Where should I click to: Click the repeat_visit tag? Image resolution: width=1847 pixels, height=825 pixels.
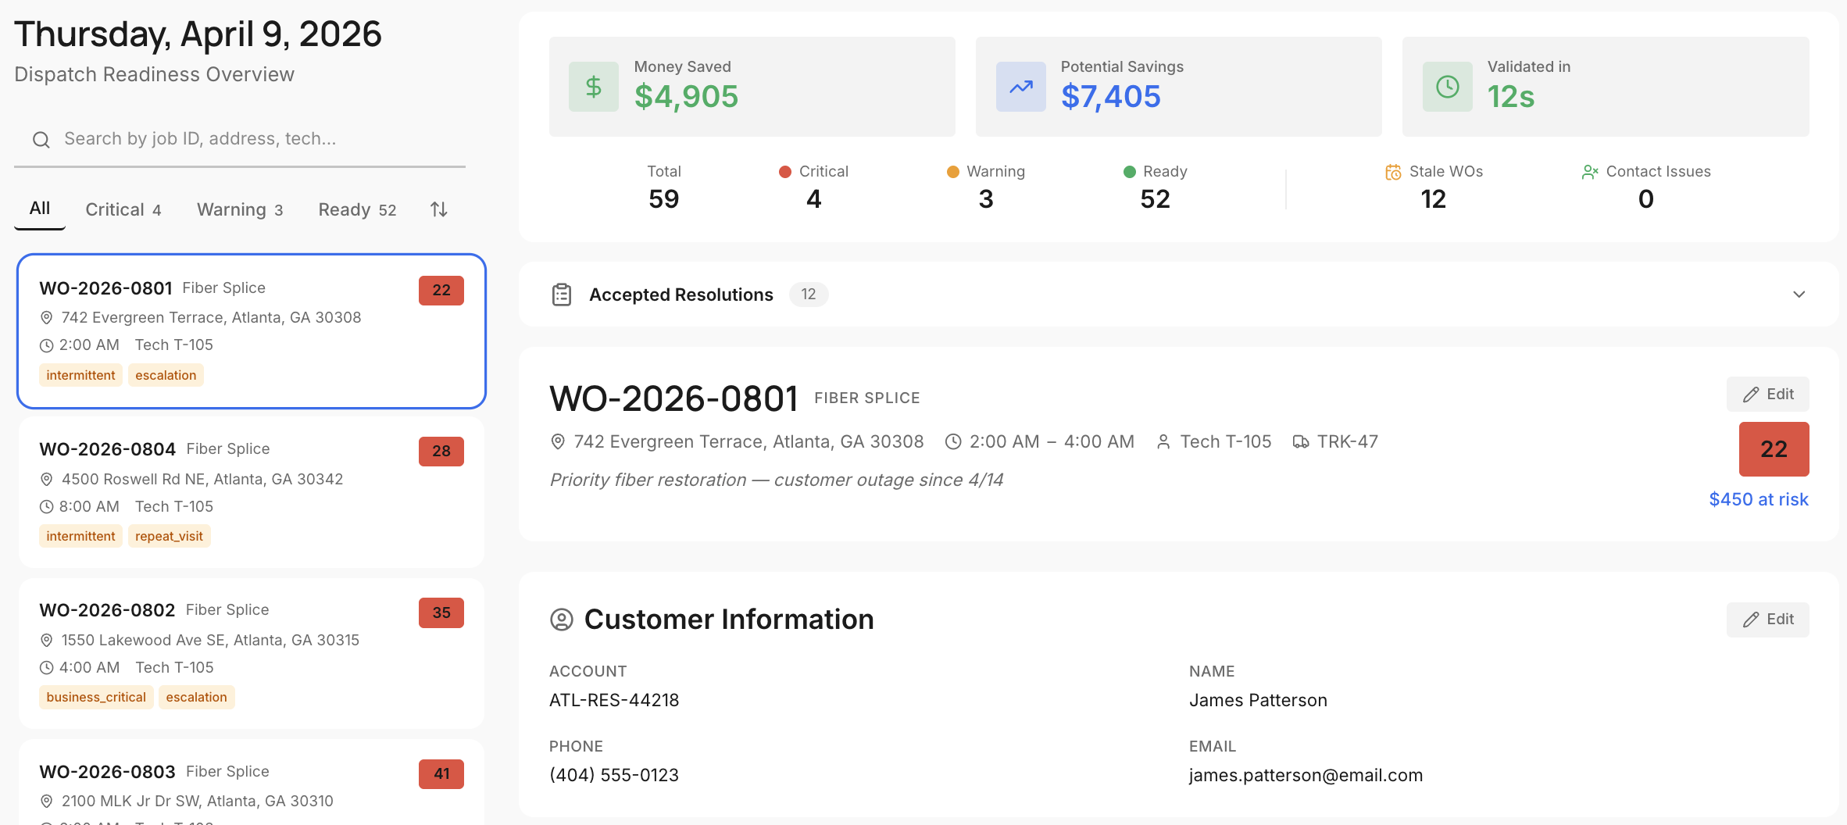click(169, 537)
